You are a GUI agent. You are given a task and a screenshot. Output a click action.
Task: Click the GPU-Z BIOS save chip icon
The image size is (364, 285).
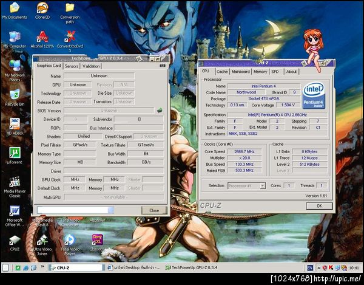160,110
